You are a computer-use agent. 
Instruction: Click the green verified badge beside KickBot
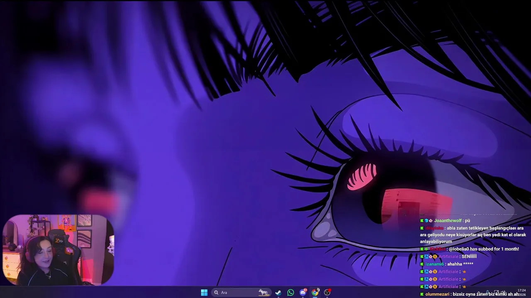coord(426,249)
